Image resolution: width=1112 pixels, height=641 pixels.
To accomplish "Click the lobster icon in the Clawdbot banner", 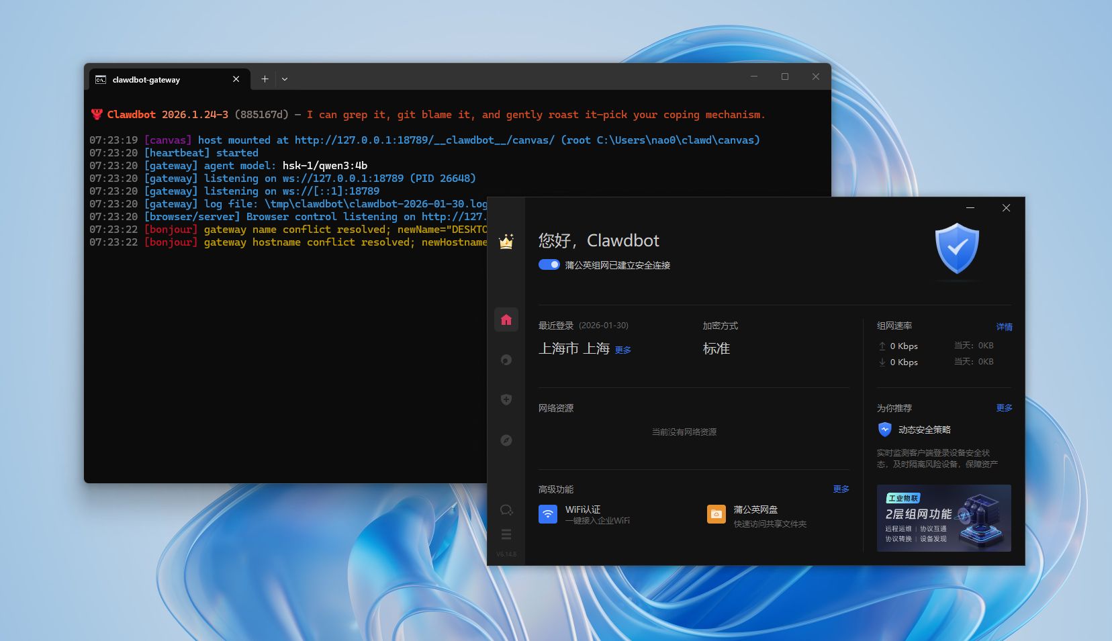I will click(x=97, y=114).
